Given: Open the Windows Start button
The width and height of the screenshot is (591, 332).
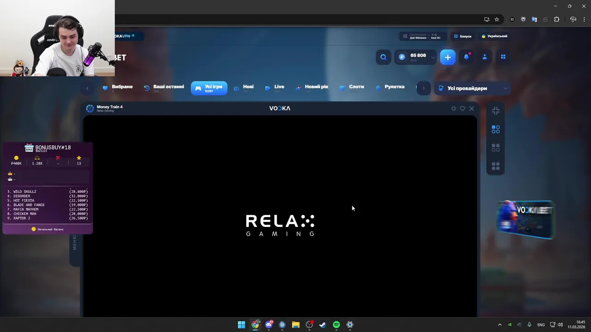Looking at the screenshot, I should pos(241,325).
